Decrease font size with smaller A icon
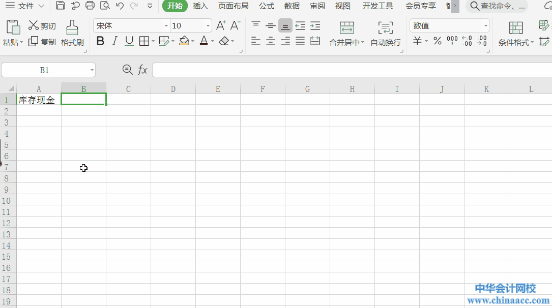This screenshot has width=552, height=308. point(235,25)
